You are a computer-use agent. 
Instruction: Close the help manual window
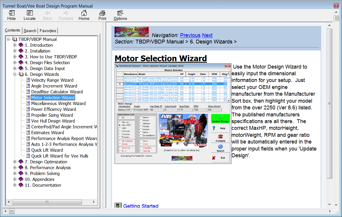pyautogui.click(x=336, y=6)
